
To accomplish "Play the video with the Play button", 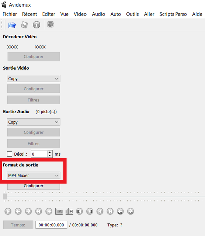I will click(x=8, y=211).
